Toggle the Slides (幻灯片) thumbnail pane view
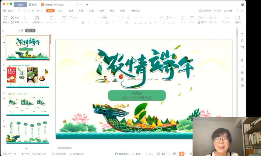 point(30,30)
